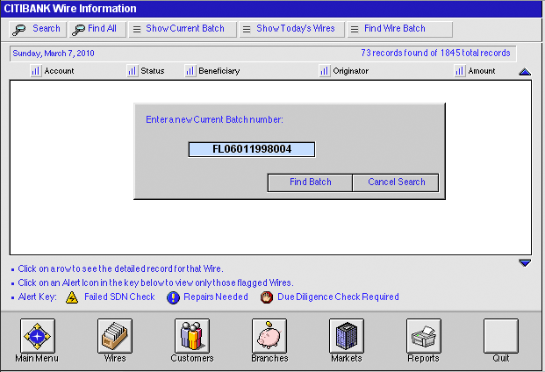Sort by Status column icon

(x=132, y=71)
